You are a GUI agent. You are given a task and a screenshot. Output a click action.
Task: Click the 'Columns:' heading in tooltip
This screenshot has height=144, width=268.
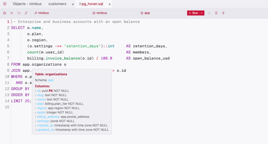pyautogui.click(x=42, y=86)
